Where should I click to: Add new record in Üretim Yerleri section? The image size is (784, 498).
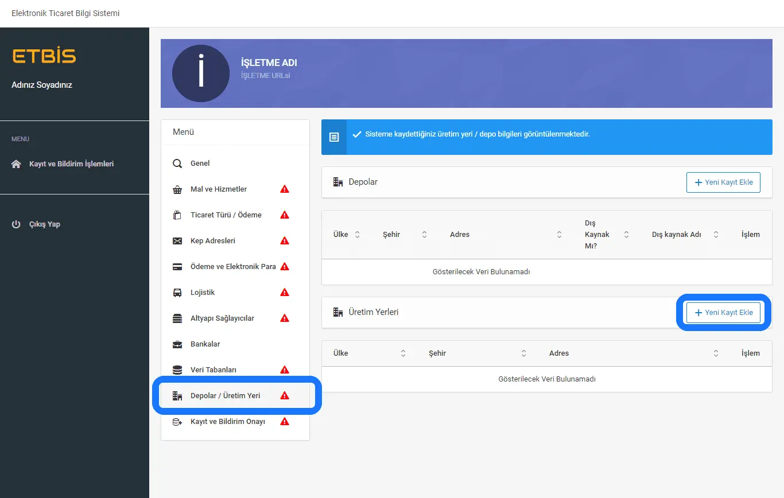point(723,313)
